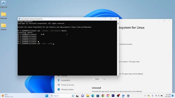175x98 pixels.
Task: Open the volume tray icon
Action: (159, 96)
